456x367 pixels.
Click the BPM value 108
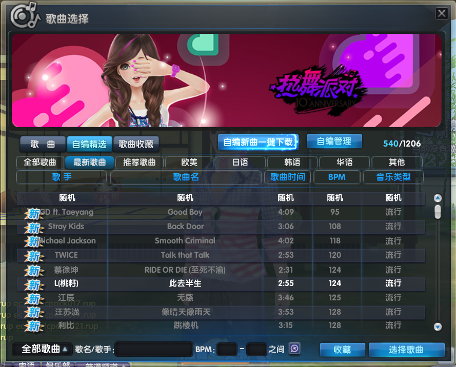[x=335, y=227]
